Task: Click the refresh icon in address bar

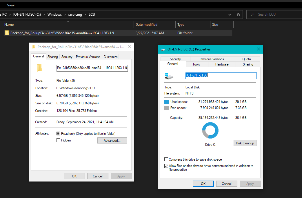Action: pos(239,14)
